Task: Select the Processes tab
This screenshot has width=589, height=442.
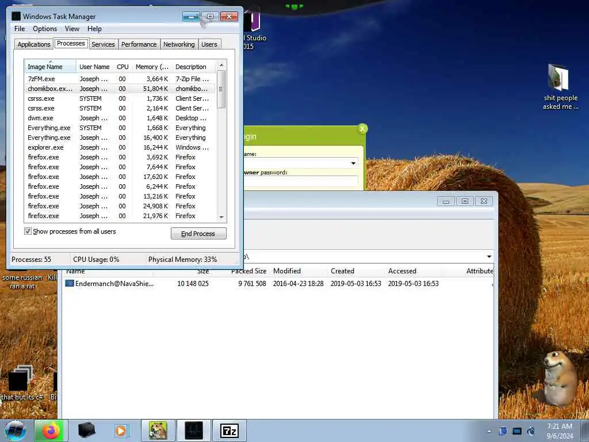Action: (x=71, y=44)
